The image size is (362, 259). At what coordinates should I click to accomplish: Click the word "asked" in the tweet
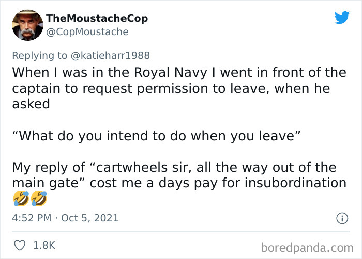tap(31, 103)
